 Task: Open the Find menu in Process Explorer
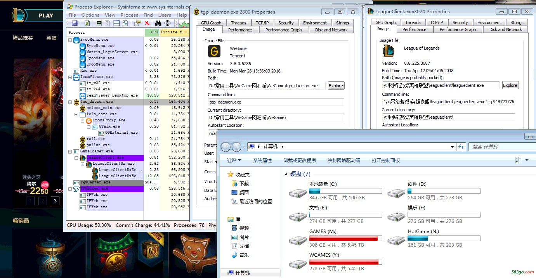click(x=148, y=15)
